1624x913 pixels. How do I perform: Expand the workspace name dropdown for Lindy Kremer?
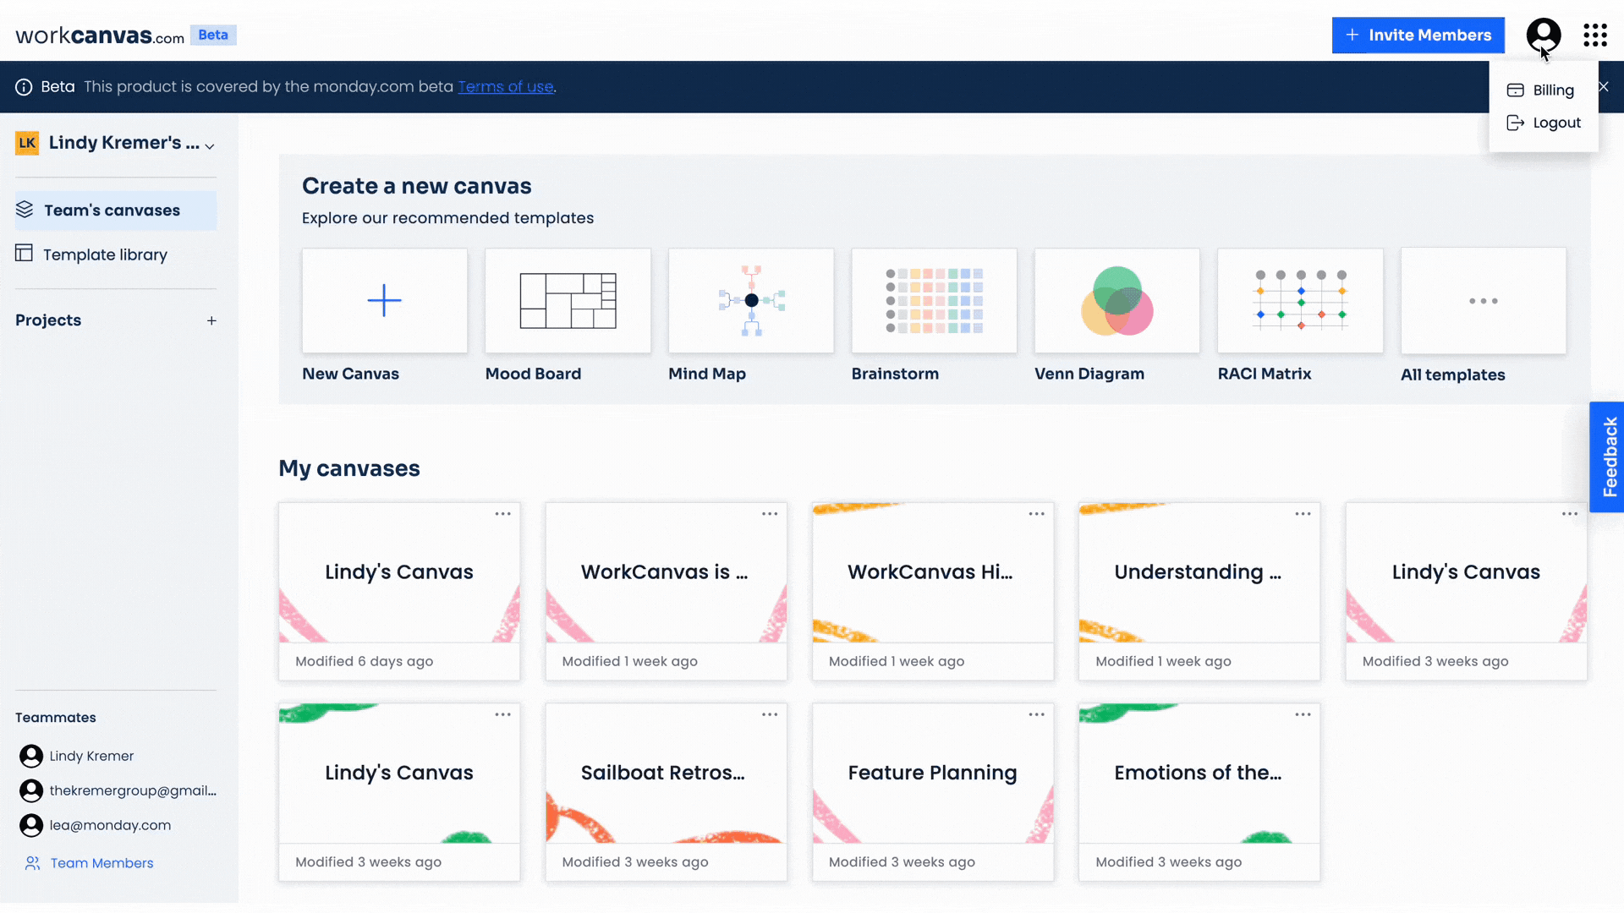pos(210,145)
